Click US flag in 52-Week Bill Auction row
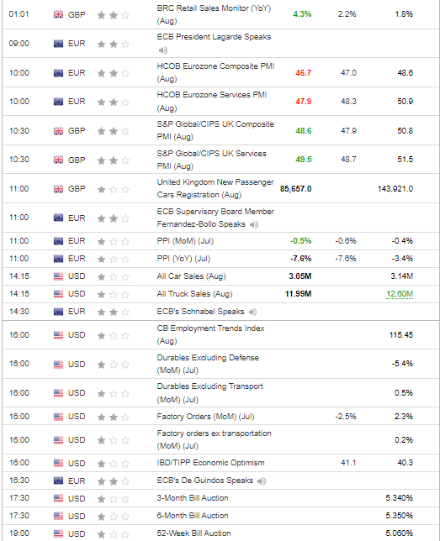The width and height of the screenshot is (440, 541). (58, 533)
